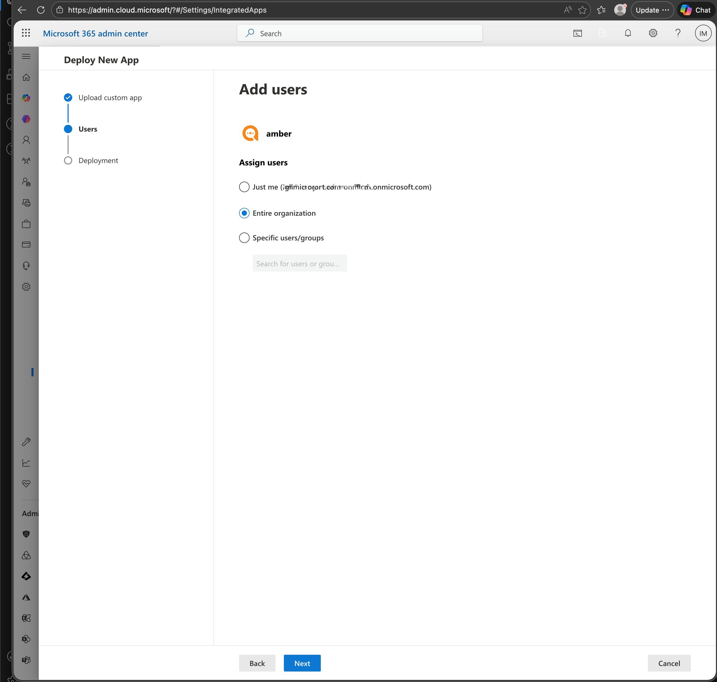This screenshot has height=682, width=717.
Task: Select the Entire organization radio option
Action: (x=244, y=213)
